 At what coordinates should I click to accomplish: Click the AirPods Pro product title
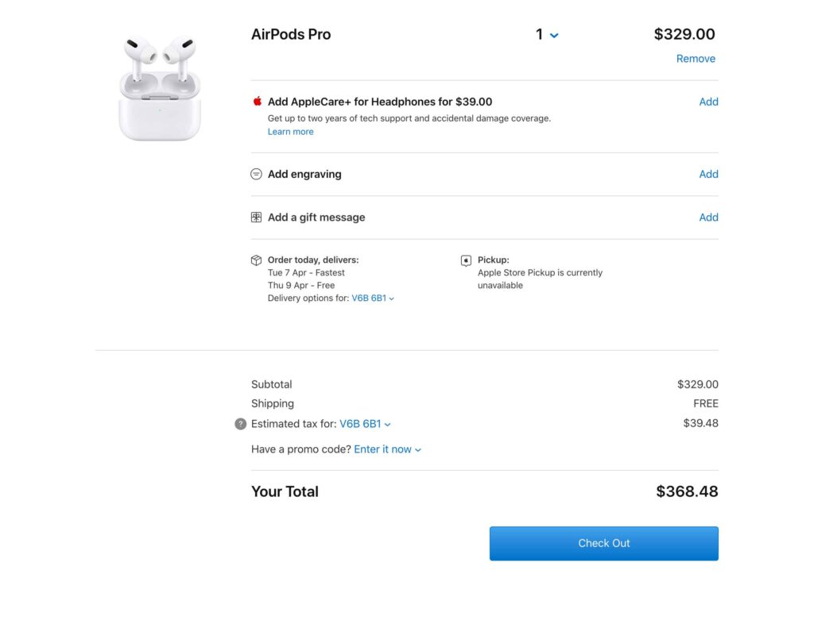[291, 35]
